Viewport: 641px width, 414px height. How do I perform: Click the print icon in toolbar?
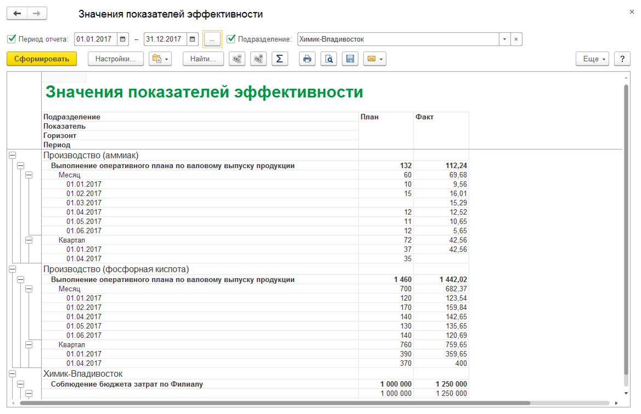[x=307, y=59]
